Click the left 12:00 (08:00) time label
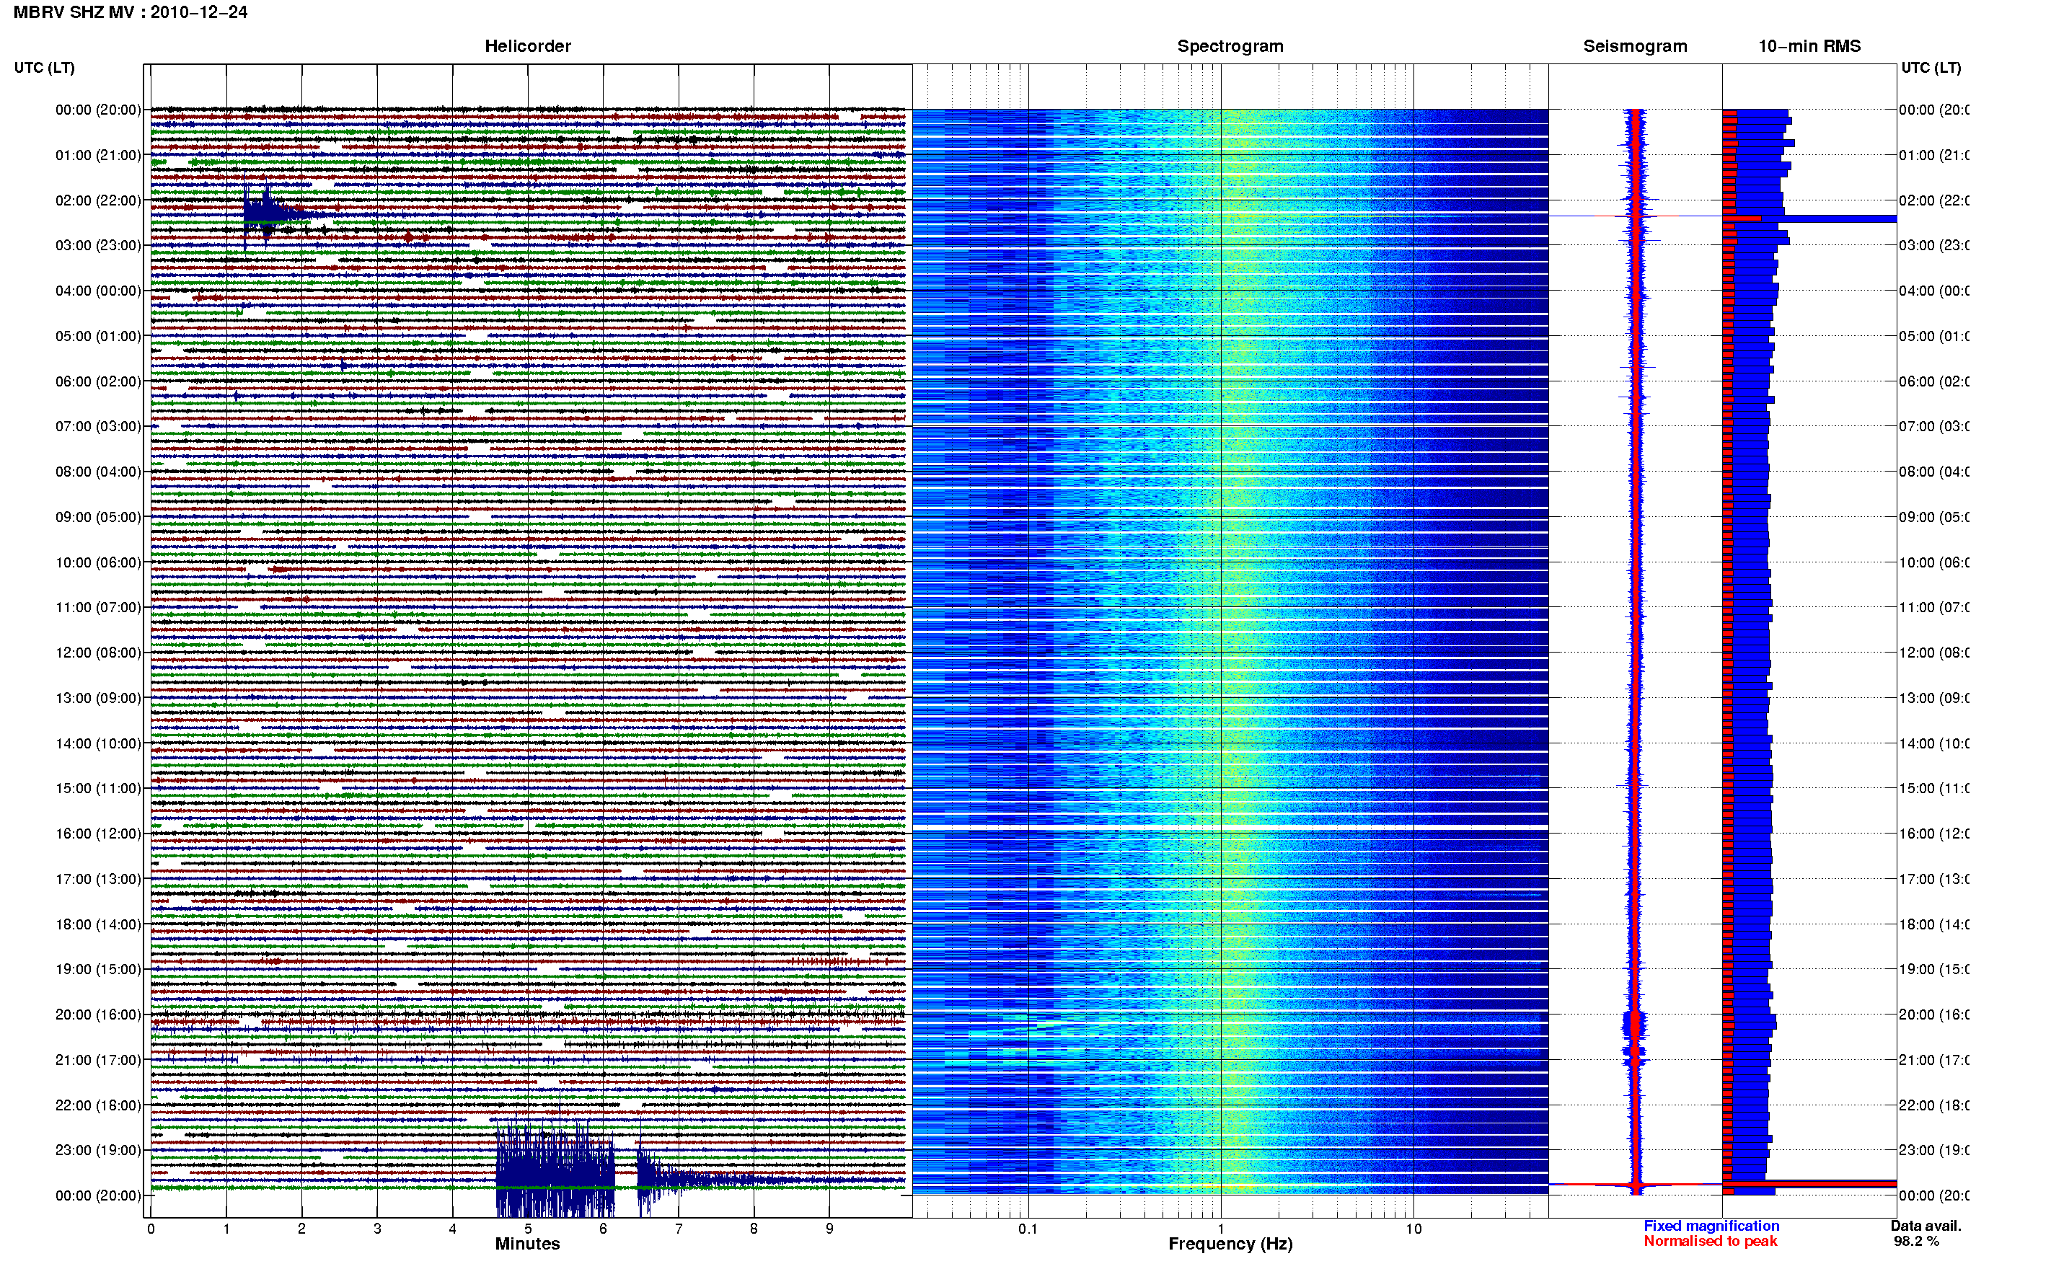2051x1282 pixels. (x=98, y=653)
